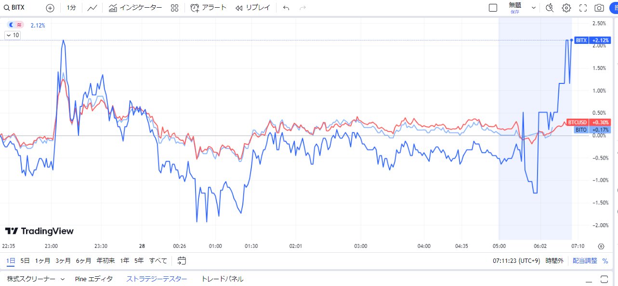
Task: Toggle the 時間外 extended hours session
Action: point(554,260)
